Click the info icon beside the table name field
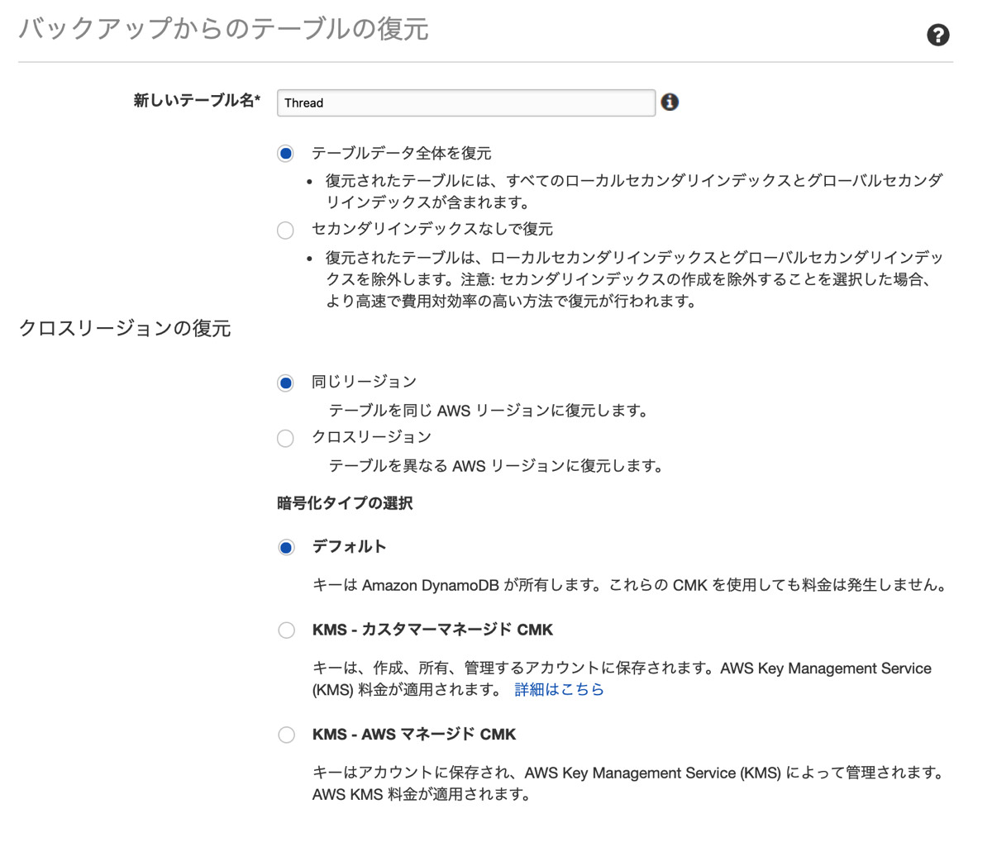This screenshot has height=842, width=992. pos(670,102)
